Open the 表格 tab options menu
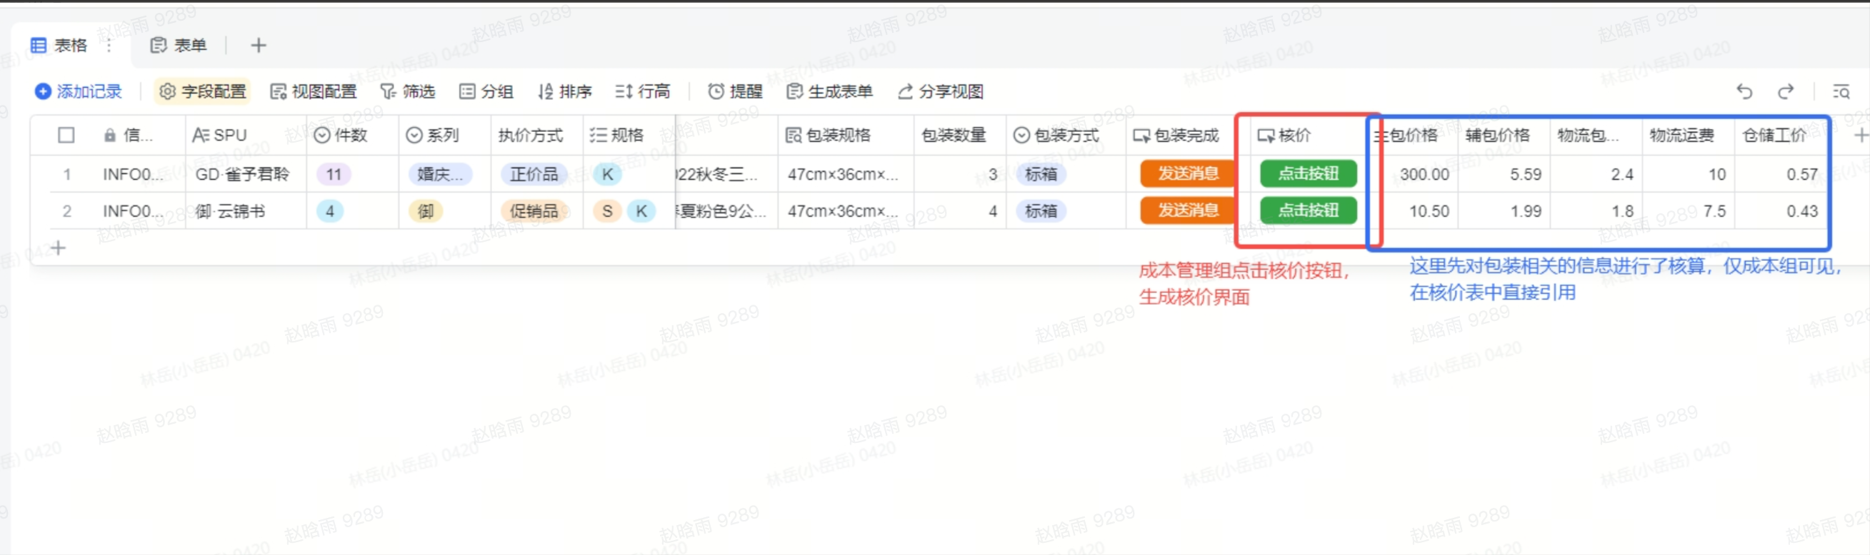This screenshot has height=555, width=1870. (x=109, y=46)
